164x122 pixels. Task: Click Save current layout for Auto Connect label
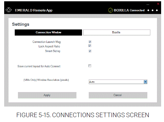point(39,66)
